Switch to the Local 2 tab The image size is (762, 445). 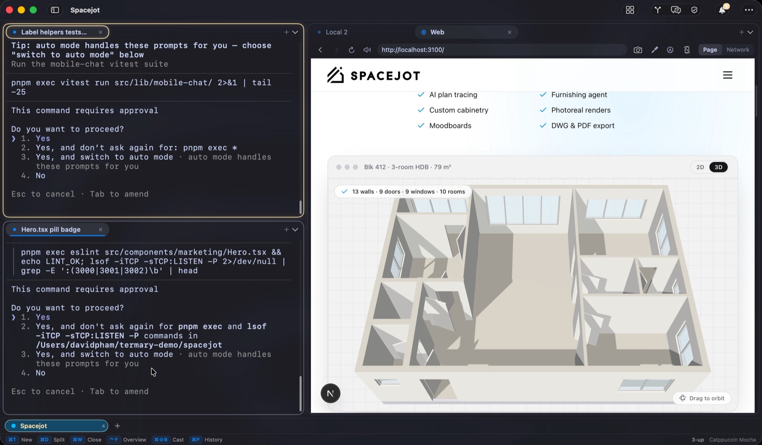[336, 32]
